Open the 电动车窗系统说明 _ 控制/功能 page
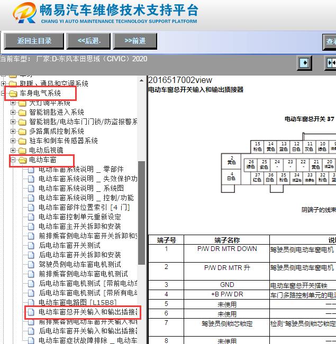Image resolution: width=336 pixels, height=344 pixels. pyautogui.click(x=86, y=198)
